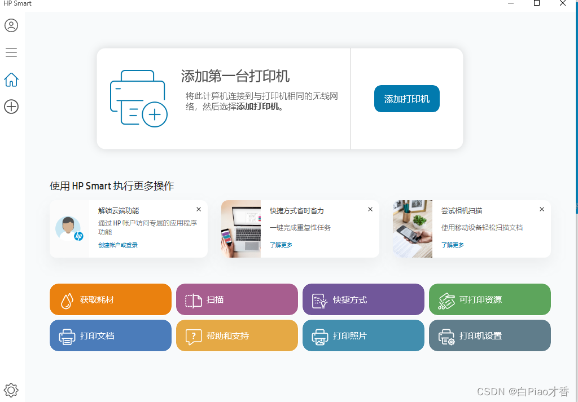Select the 打印照片 print photos tile
The width and height of the screenshot is (578, 402).
pos(363,335)
